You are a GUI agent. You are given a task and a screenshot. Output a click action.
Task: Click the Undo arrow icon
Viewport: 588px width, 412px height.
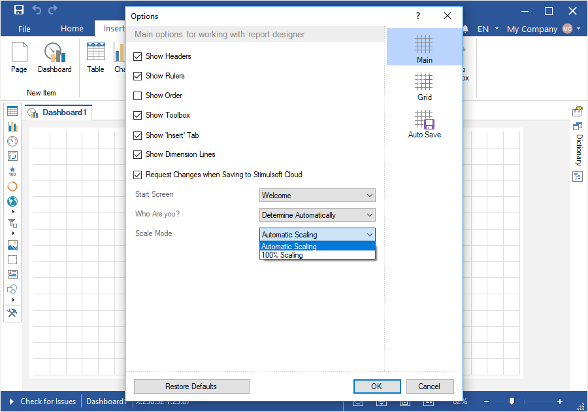click(37, 10)
